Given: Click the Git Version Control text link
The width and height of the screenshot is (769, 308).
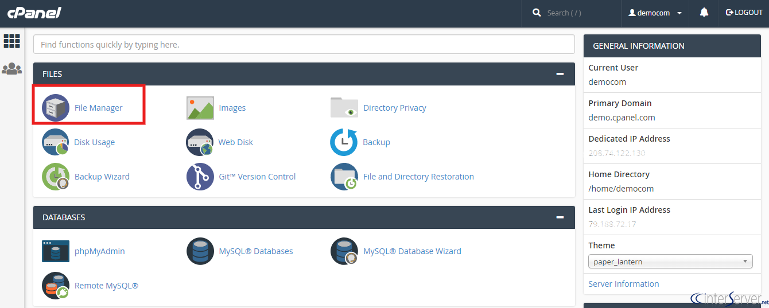Looking at the screenshot, I should (x=257, y=177).
